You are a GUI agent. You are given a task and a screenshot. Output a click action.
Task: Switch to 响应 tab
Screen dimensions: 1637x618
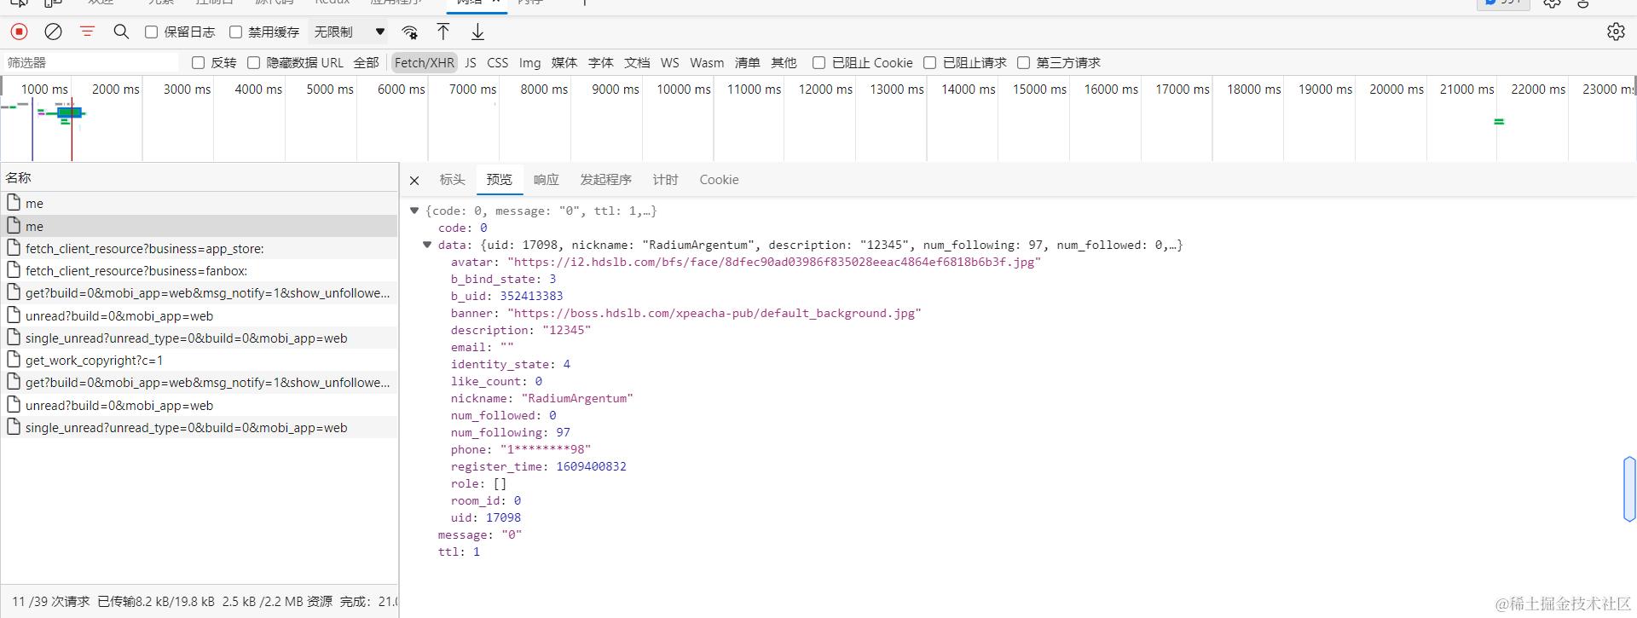[x=547, y=180]
